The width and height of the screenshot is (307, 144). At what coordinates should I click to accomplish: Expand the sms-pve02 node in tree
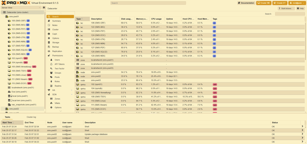(4, 109)
